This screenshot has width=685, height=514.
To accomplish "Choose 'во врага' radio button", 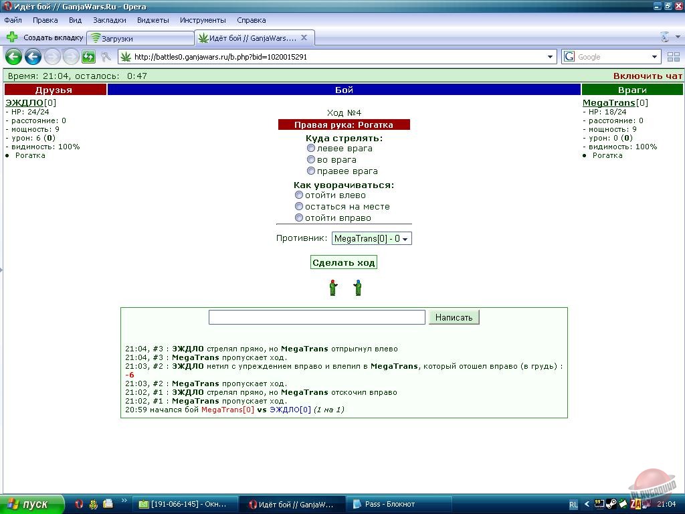I will (311, 159).
